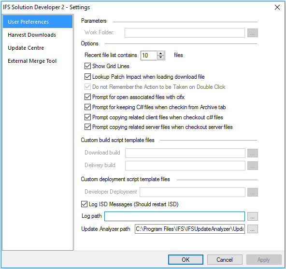Click the Download build path field
Image resolution: width=286 pixels, height=269 pixels.
click(185, 153)
